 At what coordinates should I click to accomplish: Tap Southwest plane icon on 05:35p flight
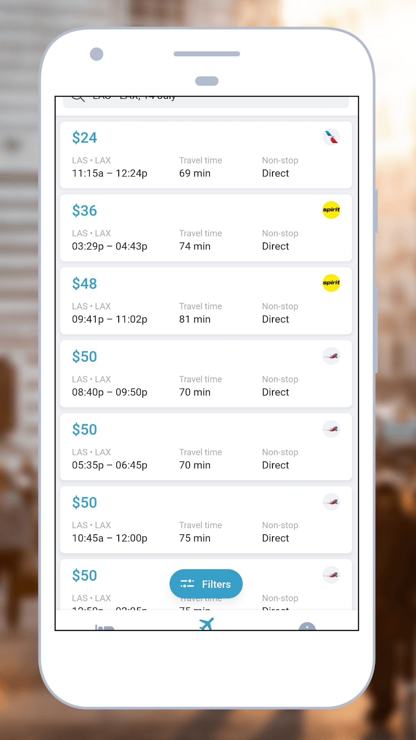[x=331, y=429]
